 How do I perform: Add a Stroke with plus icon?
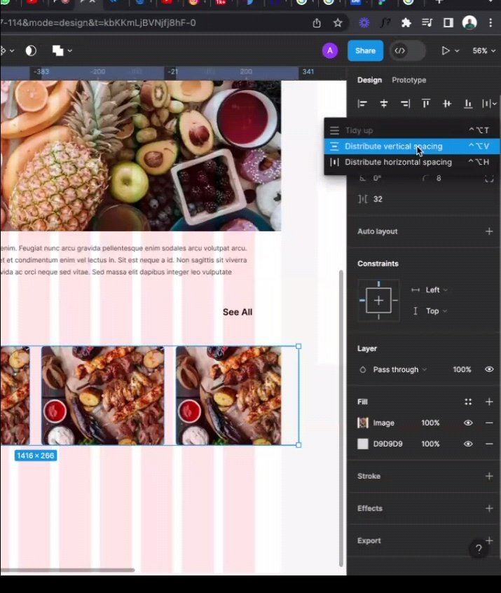(x=489, y=476)
